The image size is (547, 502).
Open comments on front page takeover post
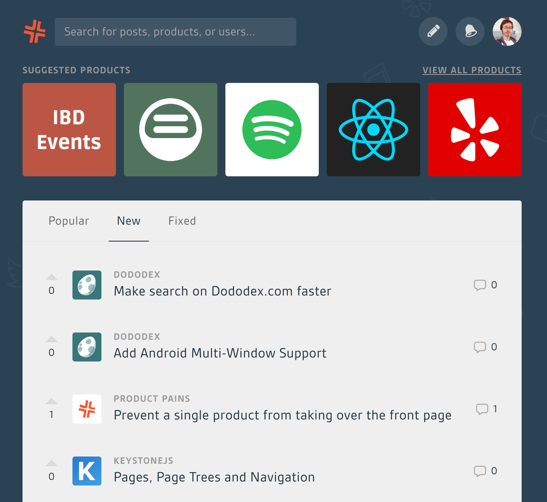[487, 409]
